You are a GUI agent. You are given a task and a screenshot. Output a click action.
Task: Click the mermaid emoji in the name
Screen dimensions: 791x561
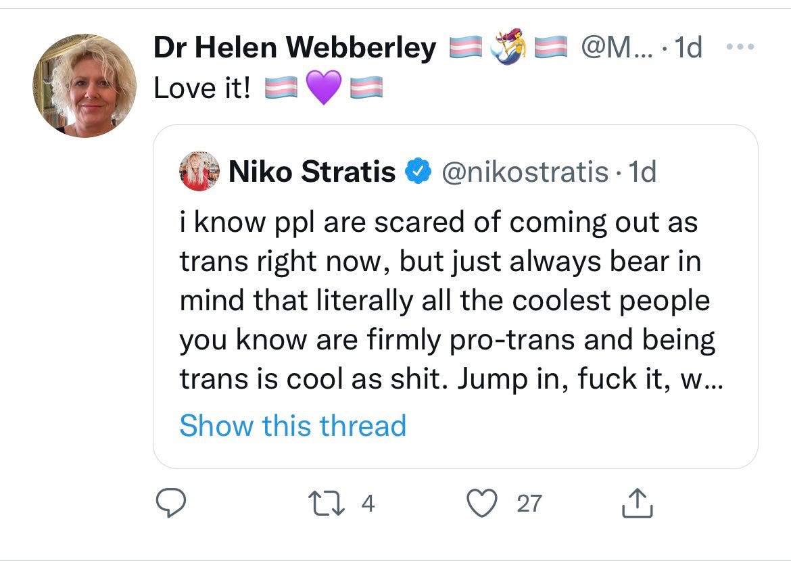pyautogui.click(x=508, y=47)
